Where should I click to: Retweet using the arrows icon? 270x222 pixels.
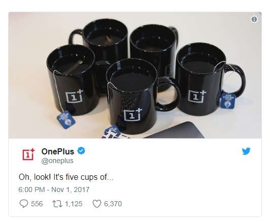tap(57, 204)
